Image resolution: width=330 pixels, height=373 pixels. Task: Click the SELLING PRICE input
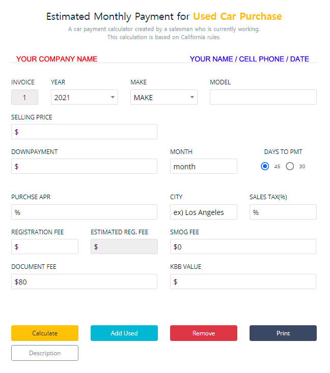click(x=84, y=132)
